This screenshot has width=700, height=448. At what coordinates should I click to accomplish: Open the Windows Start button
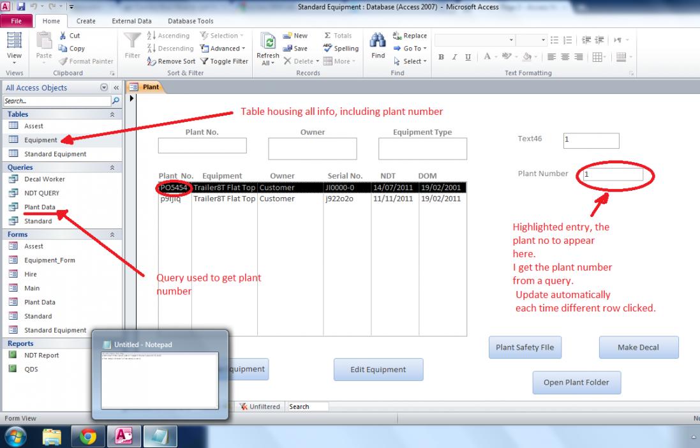pos(15,437)
